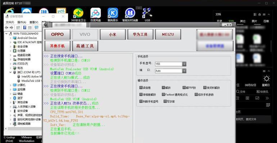Click the 华为工具 button
The height and width of the screenshot is (143, 277).
tap(140, 34)
